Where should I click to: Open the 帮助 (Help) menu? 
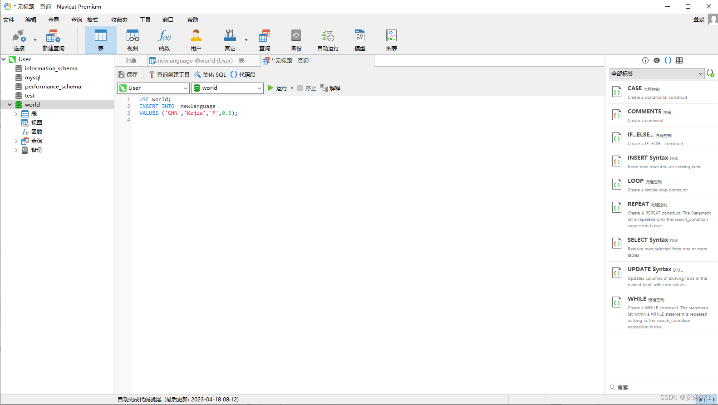tap(193, 20)
